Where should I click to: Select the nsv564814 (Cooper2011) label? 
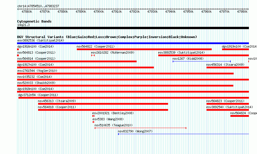click(36, 59)
